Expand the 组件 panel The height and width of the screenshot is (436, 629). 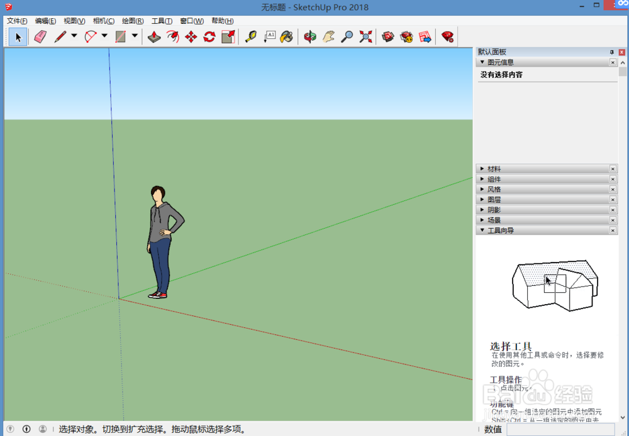482,178
